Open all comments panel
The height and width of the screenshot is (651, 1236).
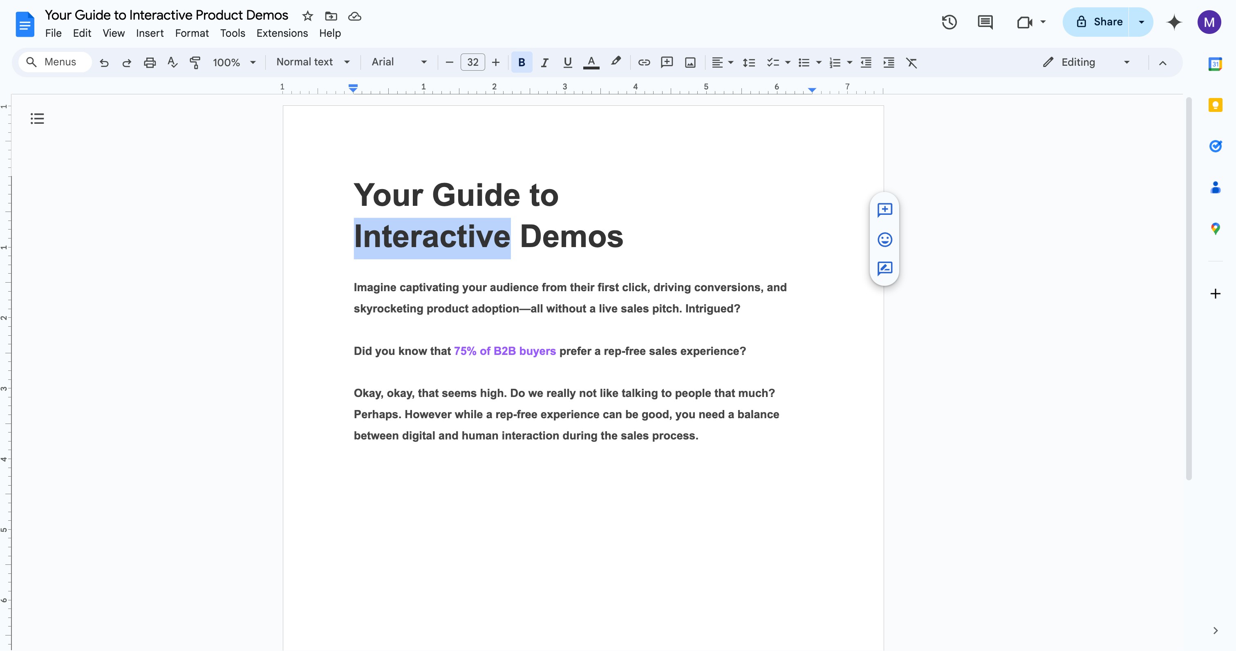tap(985, 22)
